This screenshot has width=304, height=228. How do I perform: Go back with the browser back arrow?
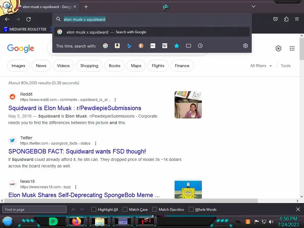coord(7,19)
